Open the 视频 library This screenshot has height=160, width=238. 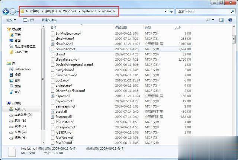[x=15, y=75]
